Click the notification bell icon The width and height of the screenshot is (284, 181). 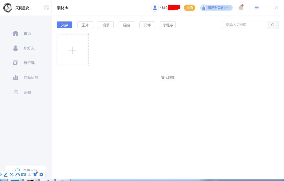(x=241, y=8)
